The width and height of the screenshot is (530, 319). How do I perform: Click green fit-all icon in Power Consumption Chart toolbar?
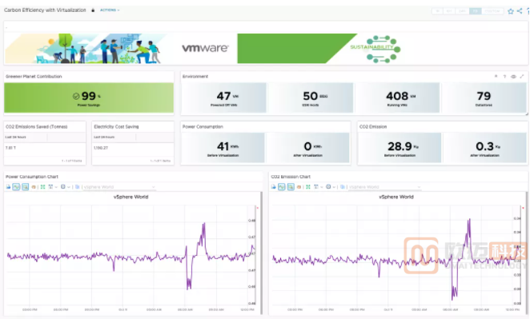pyautogui.click(x=43, y=186)
